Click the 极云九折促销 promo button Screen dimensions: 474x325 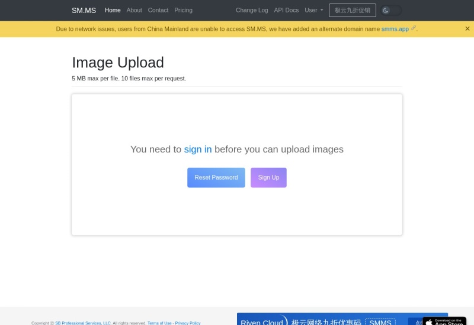pos(352,10)
